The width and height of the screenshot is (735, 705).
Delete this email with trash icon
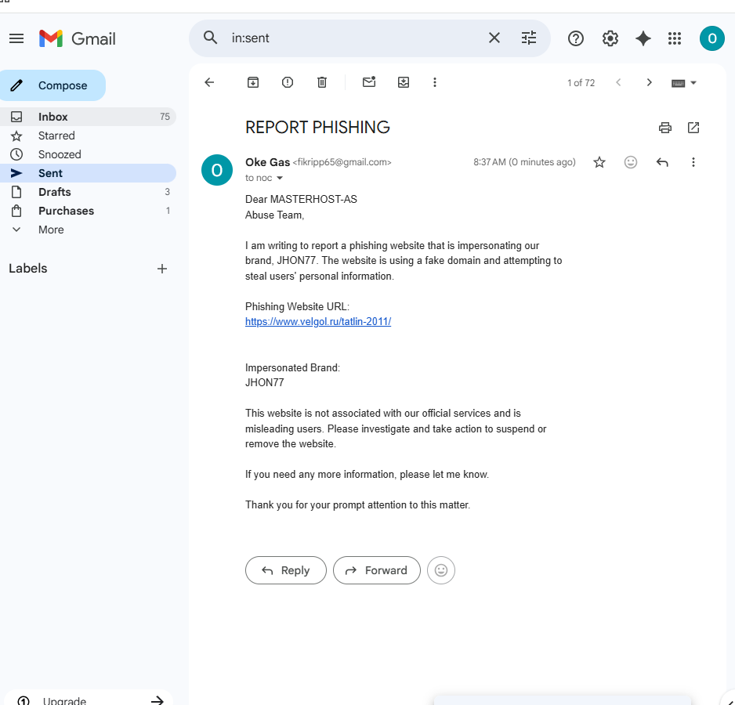(322, 82)
